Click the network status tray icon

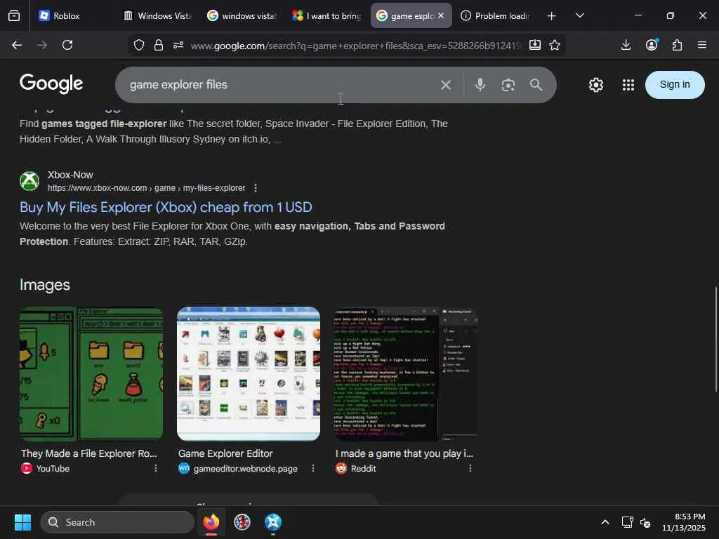pyautogui.click(x=627, y=522)
